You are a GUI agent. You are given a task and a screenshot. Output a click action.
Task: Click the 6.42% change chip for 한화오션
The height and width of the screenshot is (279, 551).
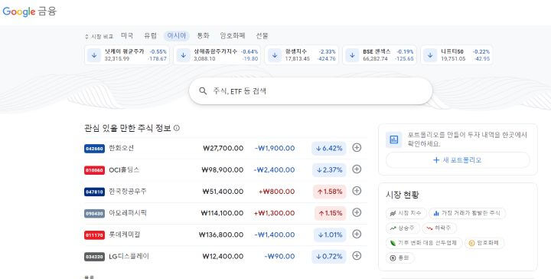pos(329,149)
